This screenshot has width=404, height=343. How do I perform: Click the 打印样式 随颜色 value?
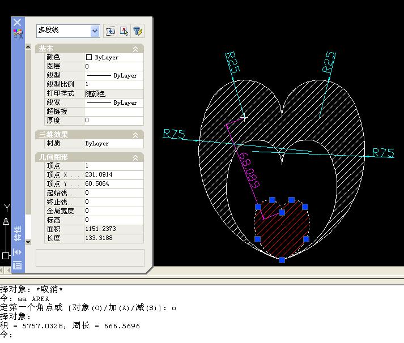[114, 93]
